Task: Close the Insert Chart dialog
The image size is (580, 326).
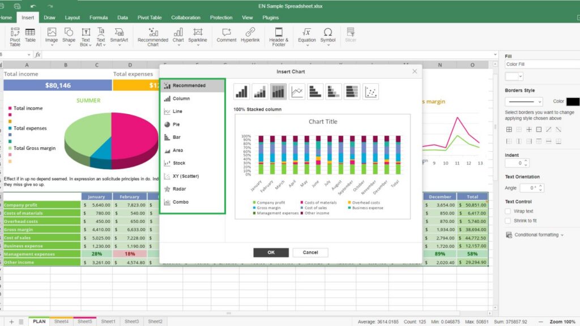Action: tap(415, 71)
